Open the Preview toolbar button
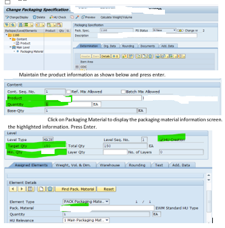The height and width of the screenshot is (228, 225). pos(88,17)
